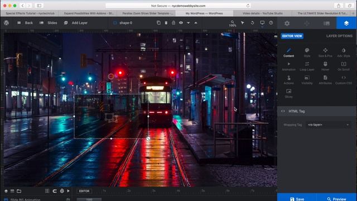Open the last layer option below Actions
Image resolution: width=357 pixels, height=201 pixels.
(x=289, y=94)
